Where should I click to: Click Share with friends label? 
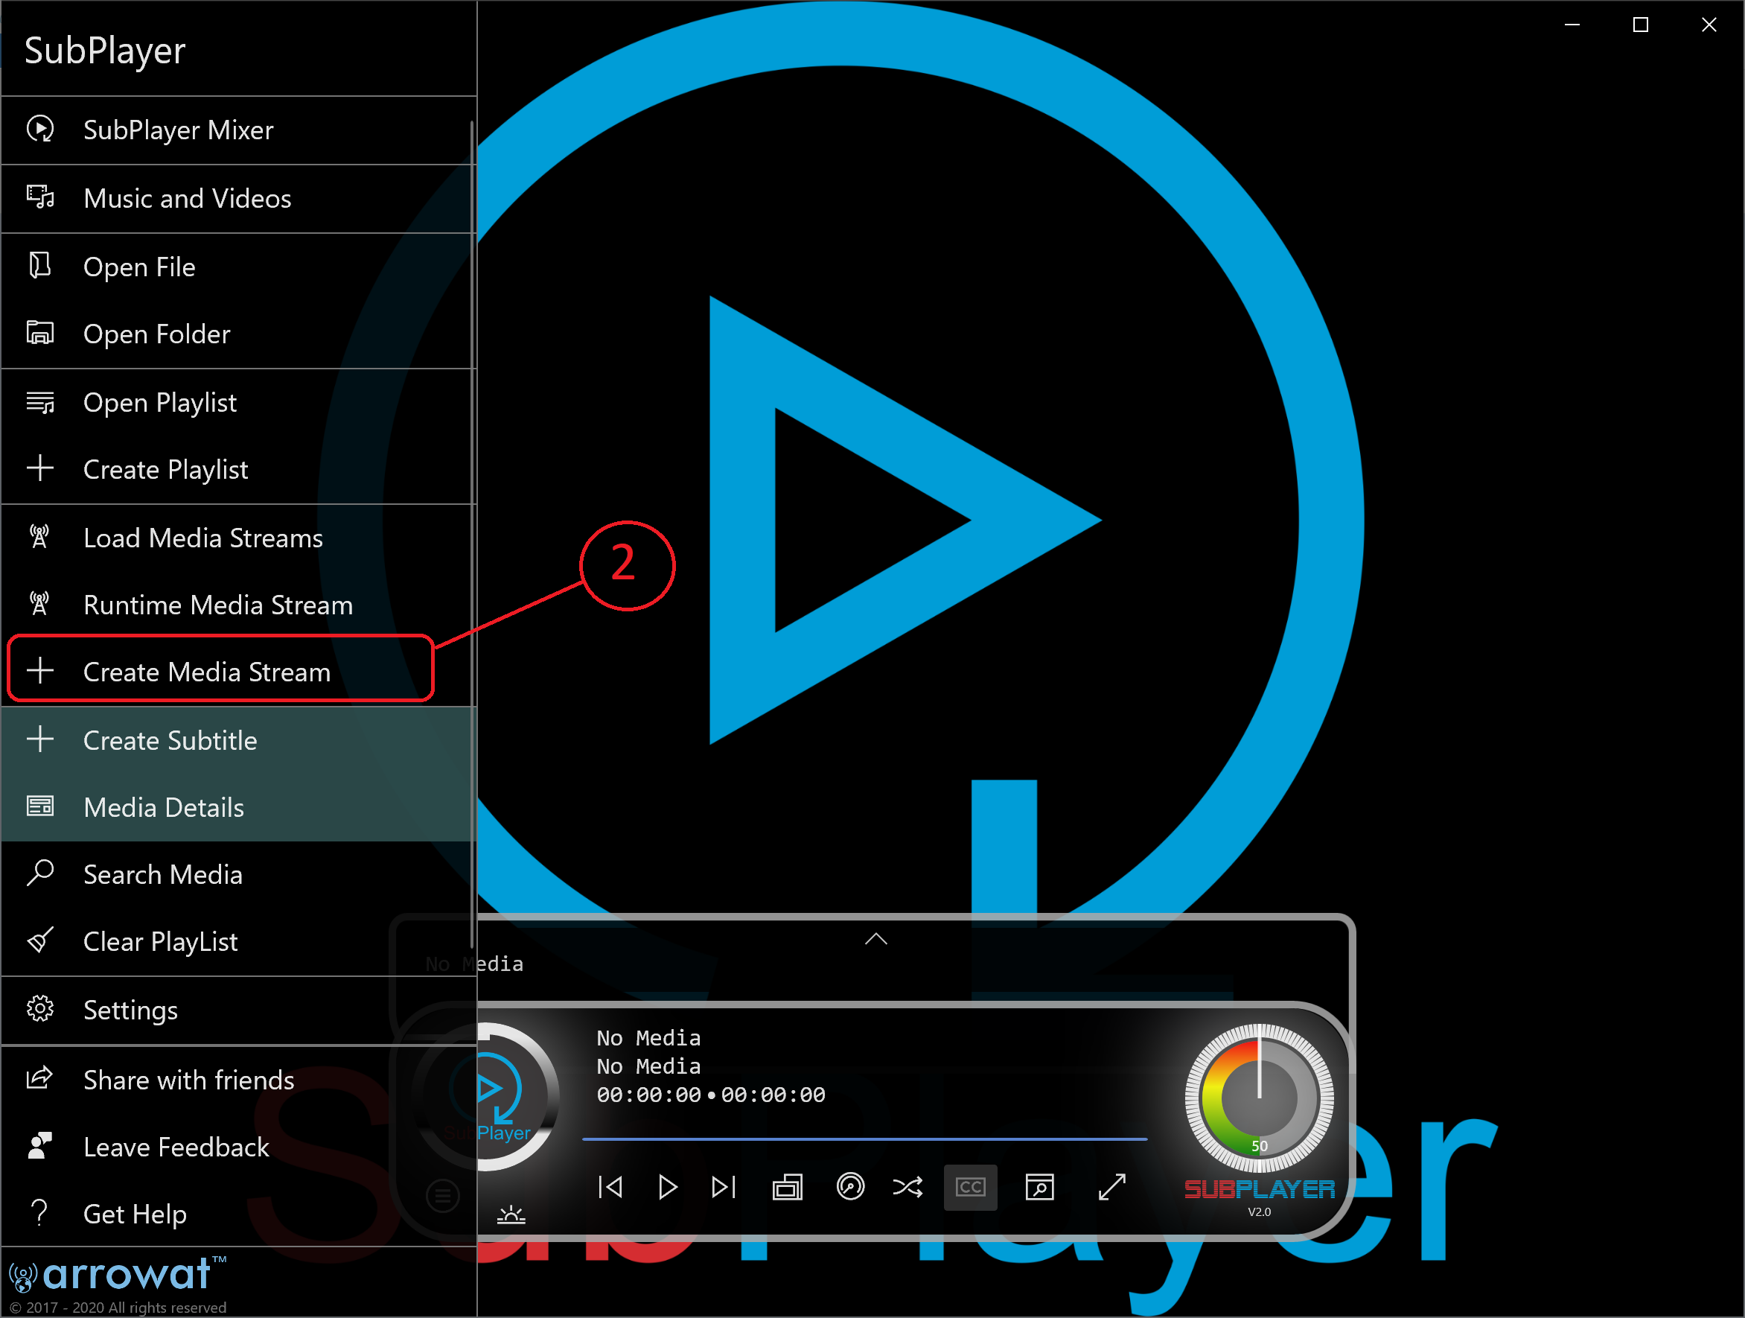(188, 1080)
